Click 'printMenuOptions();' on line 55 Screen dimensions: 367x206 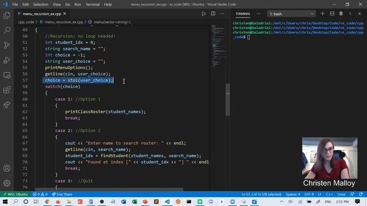(69, 68)
